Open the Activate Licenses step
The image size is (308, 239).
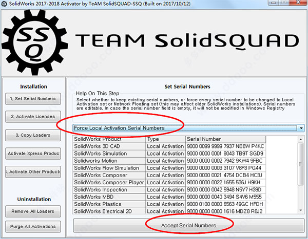(33, 117)
